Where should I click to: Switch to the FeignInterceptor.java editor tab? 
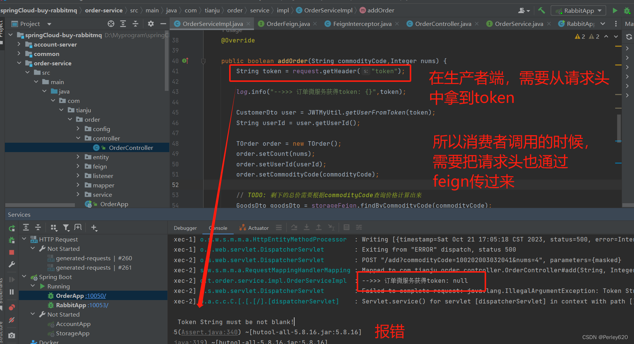(x=362, y=24)
